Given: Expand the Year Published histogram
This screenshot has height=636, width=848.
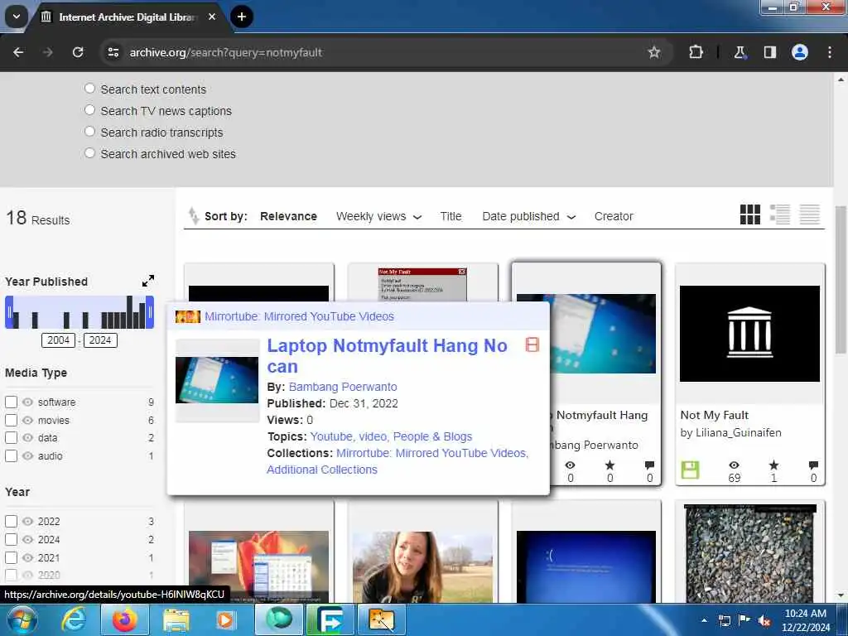Looking at the screenshot, I should coord(147,281).
